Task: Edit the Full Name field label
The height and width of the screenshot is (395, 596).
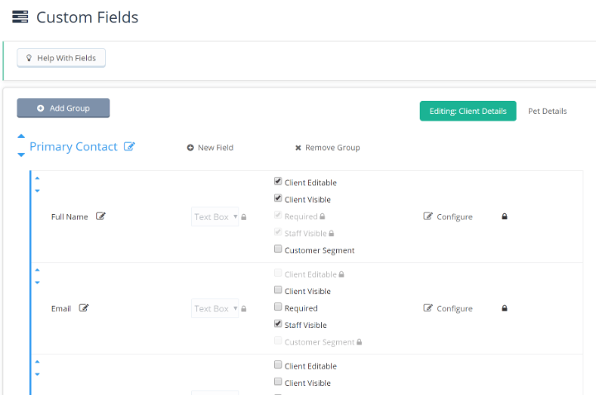Action: click(101, 217)
